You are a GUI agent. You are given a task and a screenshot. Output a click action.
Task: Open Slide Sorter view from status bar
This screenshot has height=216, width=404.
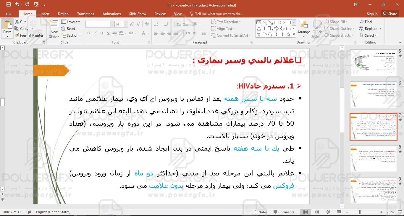[x=317, y=212]
